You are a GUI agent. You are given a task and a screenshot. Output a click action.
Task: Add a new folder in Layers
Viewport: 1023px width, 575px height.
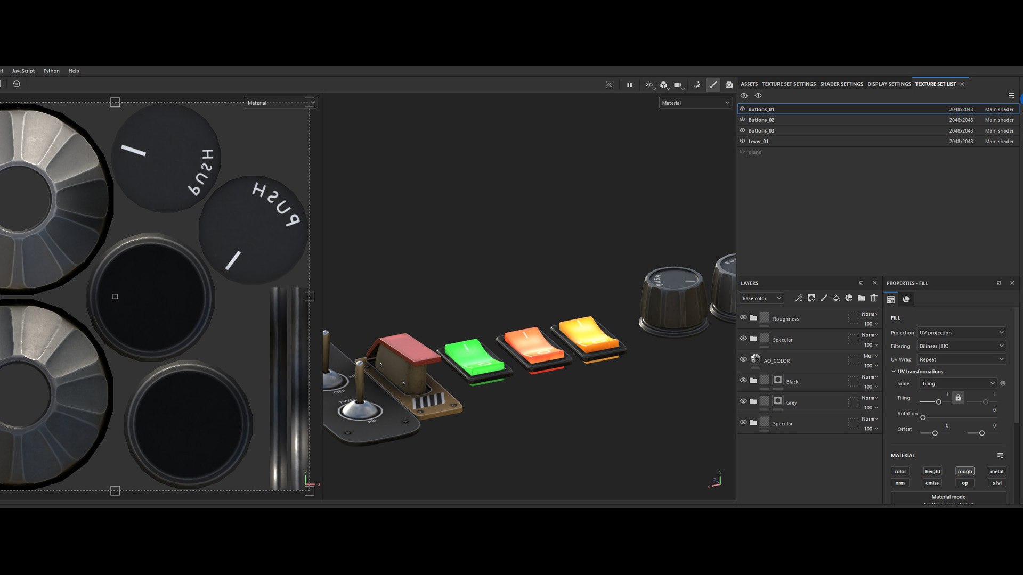861,298
